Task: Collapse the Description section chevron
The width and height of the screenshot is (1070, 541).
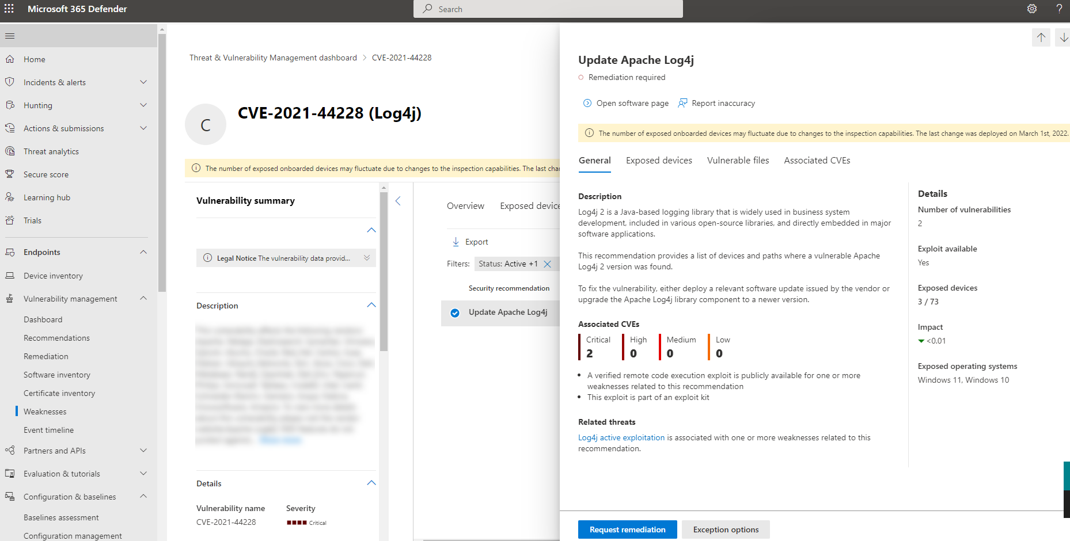Action: [x=371, y=305]
